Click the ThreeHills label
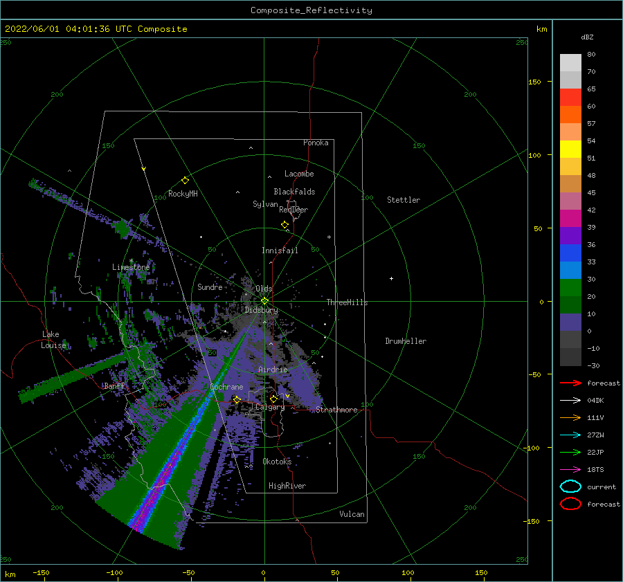Screen dimensions: 623x582 coord(347,302)
